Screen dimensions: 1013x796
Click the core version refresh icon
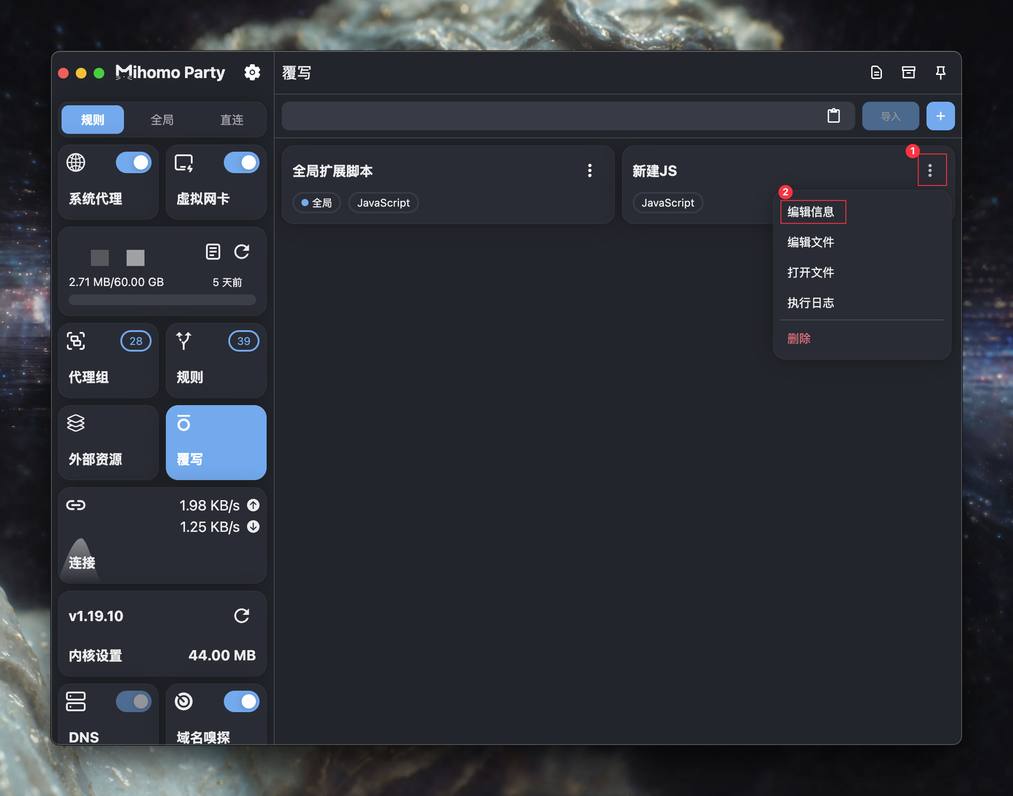(x=241, y=616)
